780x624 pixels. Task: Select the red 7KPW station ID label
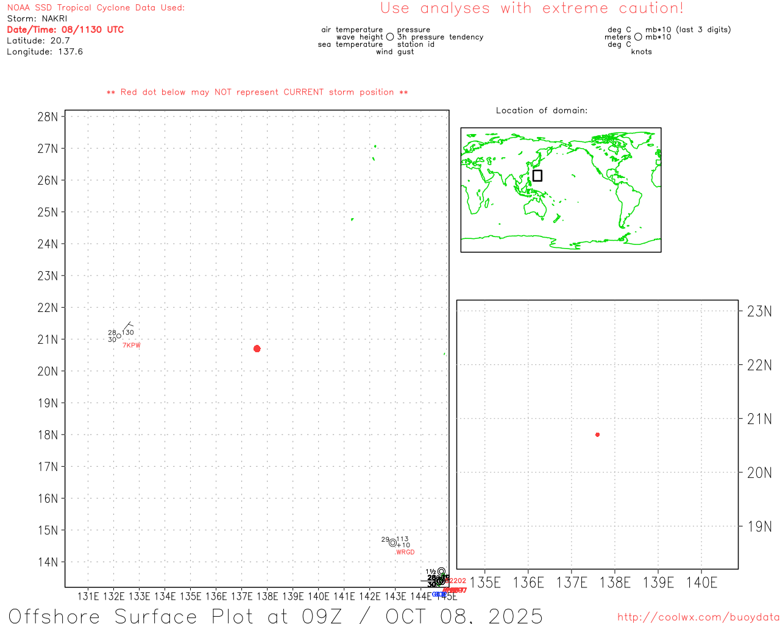click(x=132, y=346)
